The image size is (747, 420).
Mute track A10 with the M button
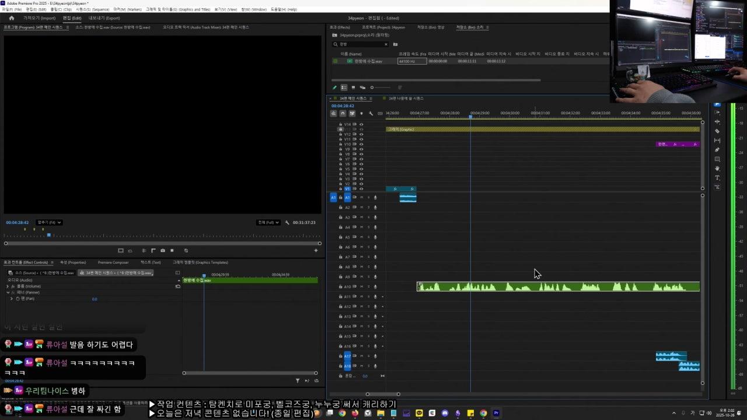361,287
